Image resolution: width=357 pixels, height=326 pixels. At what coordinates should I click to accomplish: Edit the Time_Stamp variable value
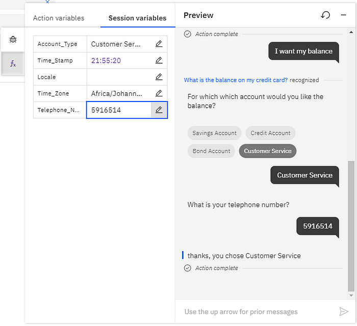(x=159, y=60)
